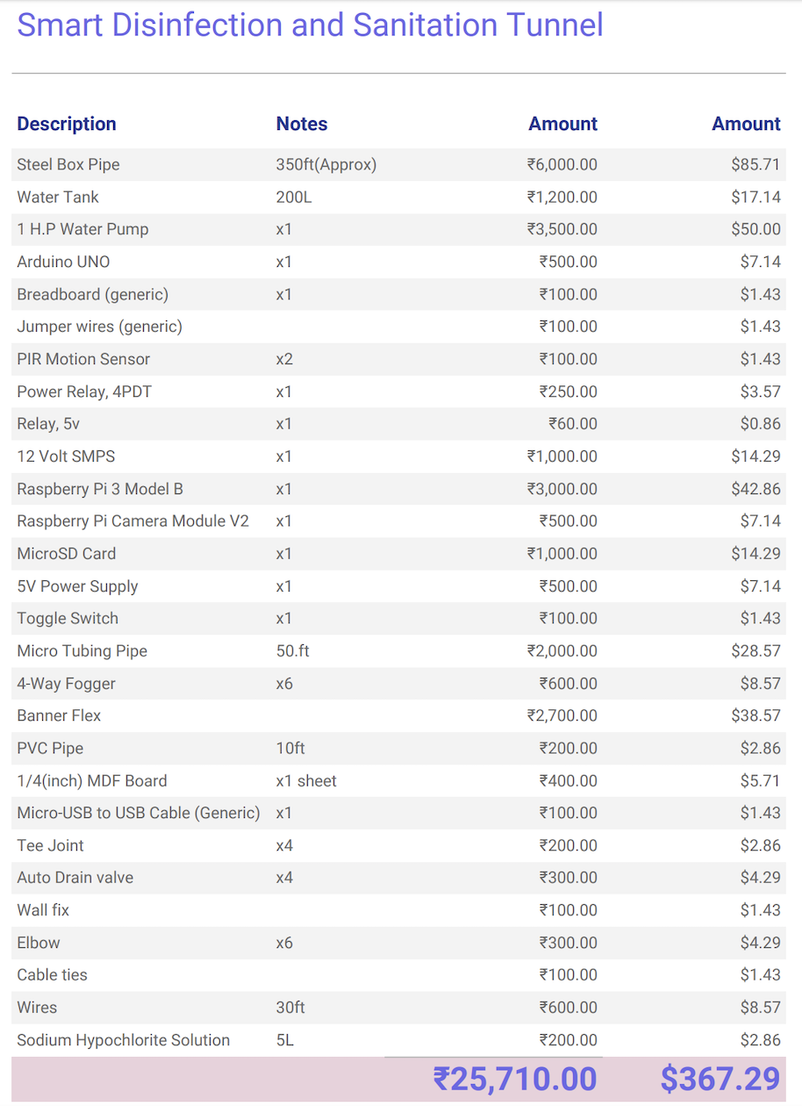Click the Arduino UNO entry
Image resolution: width=802 pixels, height=1106 pixels.
point(63,262)
